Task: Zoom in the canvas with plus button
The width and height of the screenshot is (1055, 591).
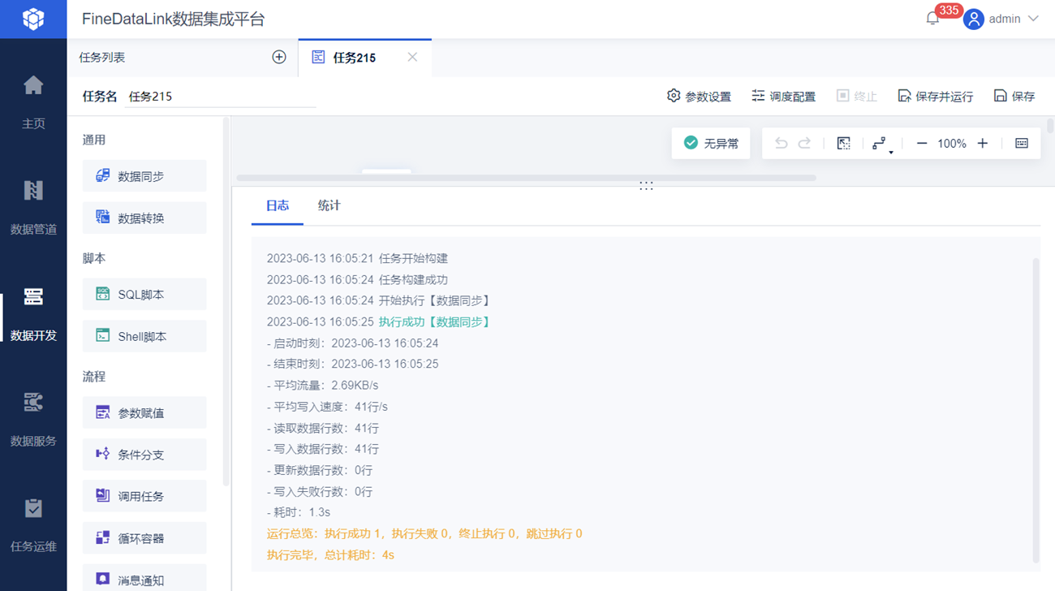Action: click(x=983, y=144)
